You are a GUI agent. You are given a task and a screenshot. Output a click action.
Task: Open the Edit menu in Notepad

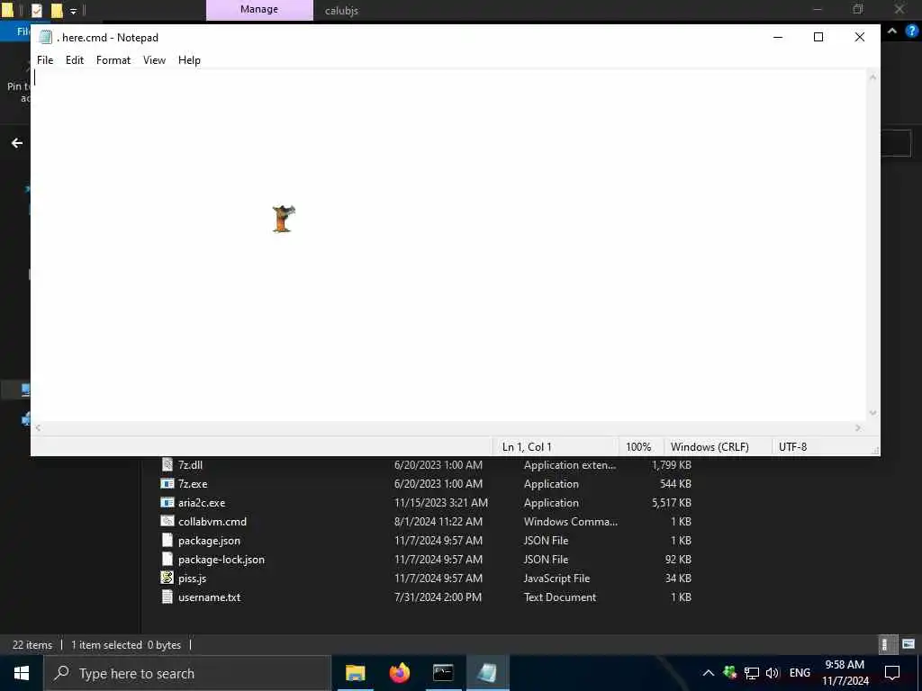[x=75, y=60]
